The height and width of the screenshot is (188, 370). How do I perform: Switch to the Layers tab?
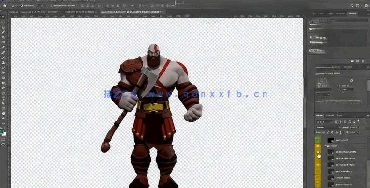(319, 116)
